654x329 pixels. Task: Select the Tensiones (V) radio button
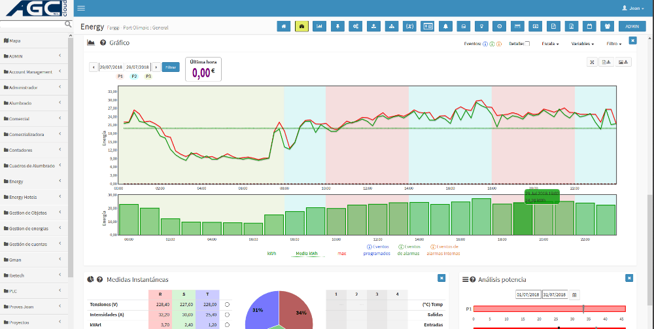pyautogui.click(x=228, y=304)
